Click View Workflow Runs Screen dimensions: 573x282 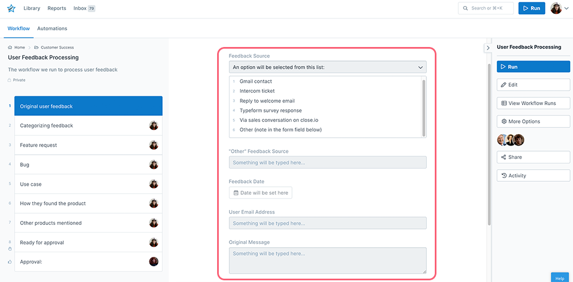[x=533, y=103]
